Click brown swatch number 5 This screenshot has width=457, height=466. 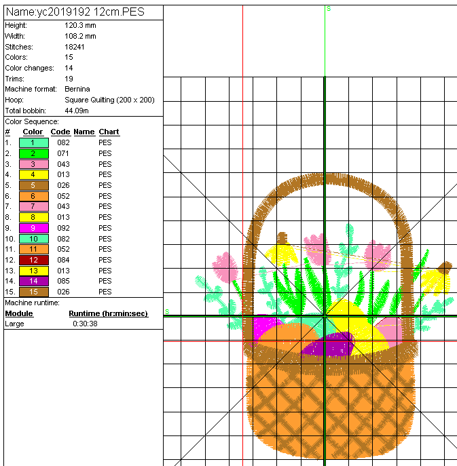(x=34, y=185)
